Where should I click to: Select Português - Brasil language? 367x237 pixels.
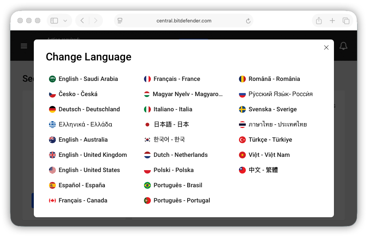(173, 185)
